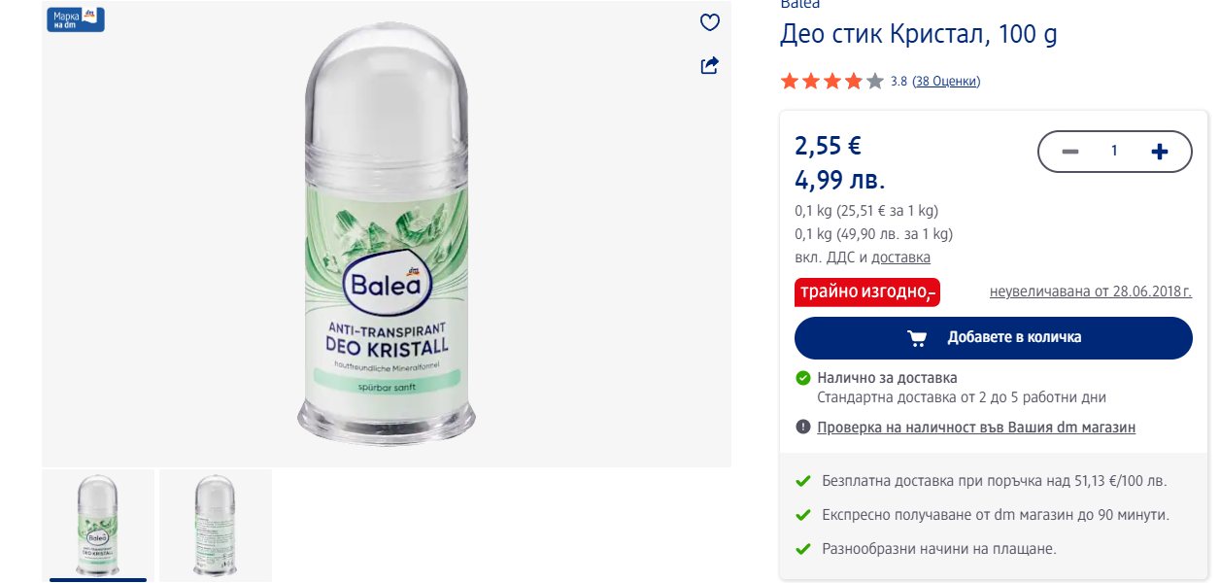This screenshot has height=583, width=1220.
Task: Click the трайно изгодно red label
Action: (x=866, y=291)
